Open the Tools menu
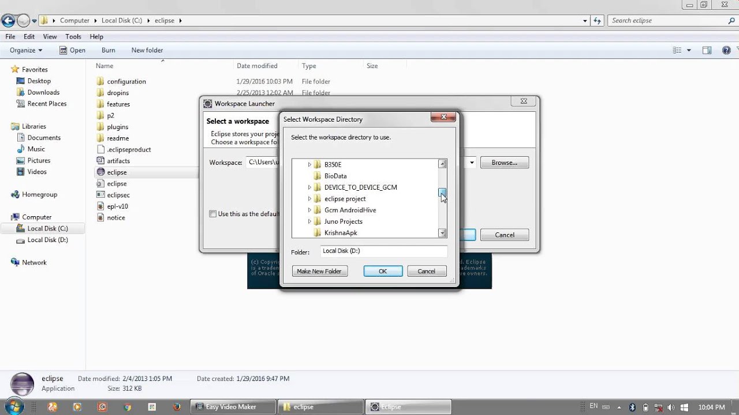This screenshot has width=739, height=415. pos(73,36)
